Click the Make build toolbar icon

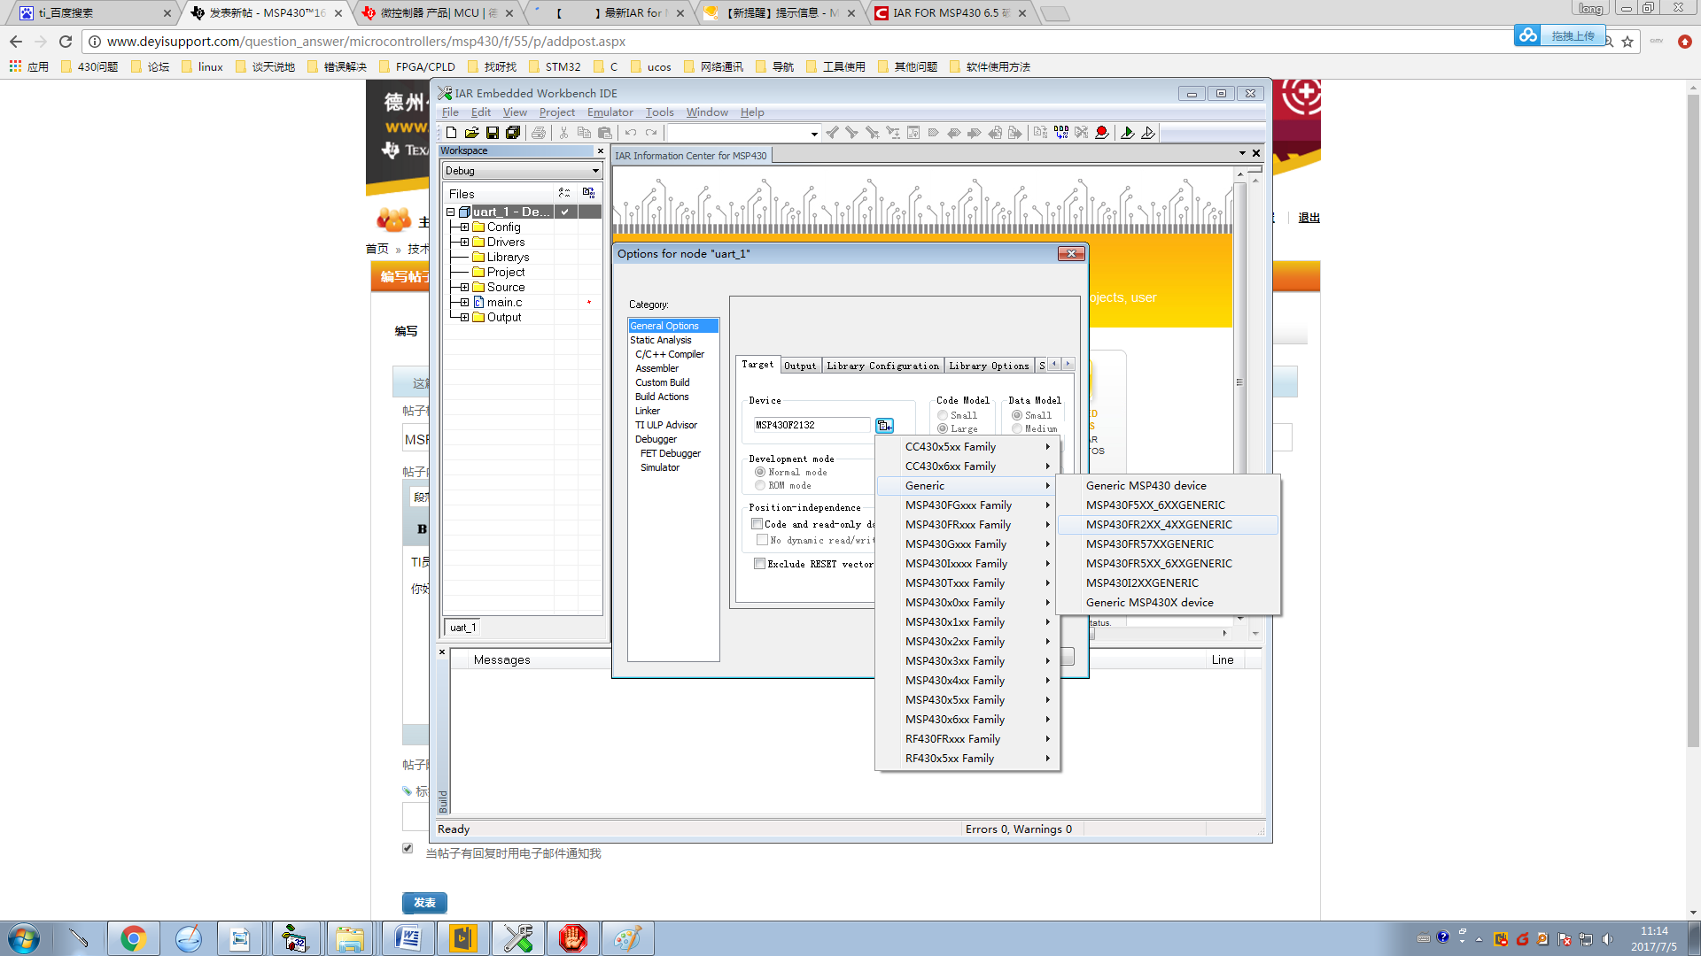pos(1061,133)
